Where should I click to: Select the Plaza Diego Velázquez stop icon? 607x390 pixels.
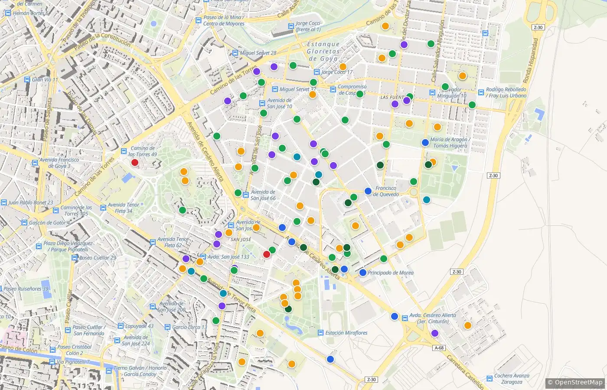39,247
